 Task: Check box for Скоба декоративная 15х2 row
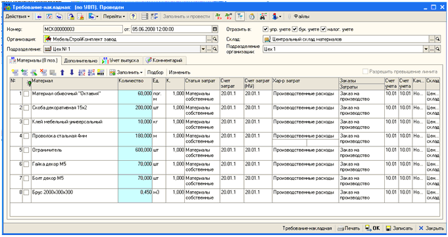point(26,108)
